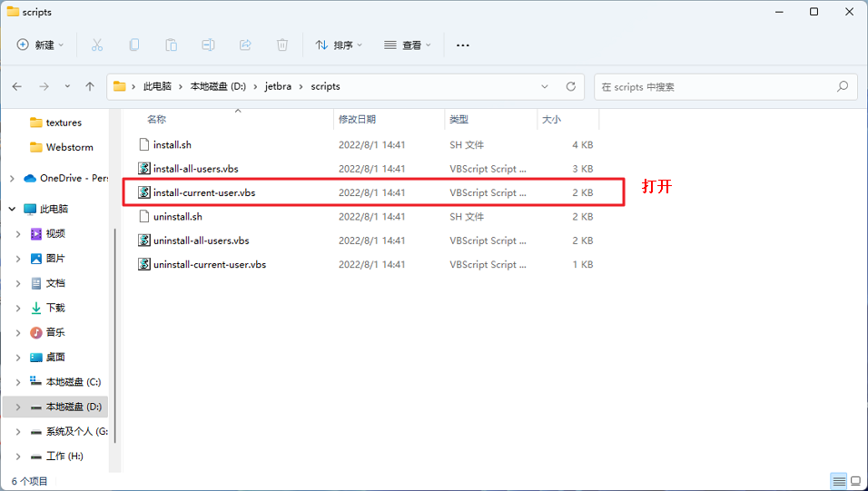Click the navigation pane scrollbar
The image size is (868, 491).
pos(115,335)
